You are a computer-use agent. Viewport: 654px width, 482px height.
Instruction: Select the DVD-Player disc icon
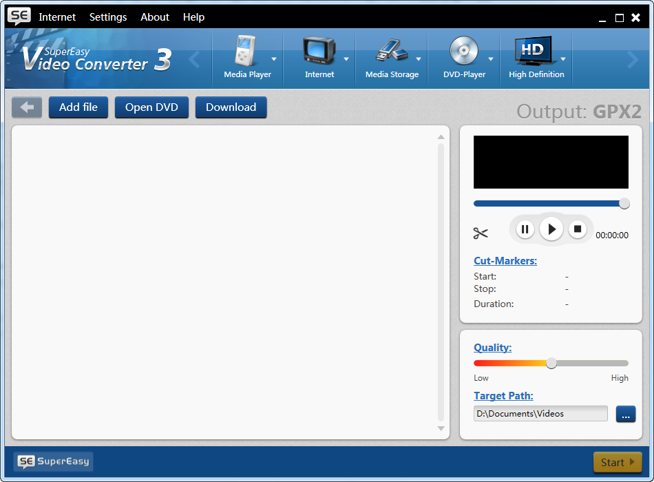point(464,50)
